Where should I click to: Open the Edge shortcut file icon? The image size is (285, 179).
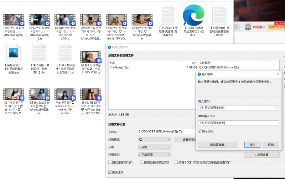(x=193, y=17)
